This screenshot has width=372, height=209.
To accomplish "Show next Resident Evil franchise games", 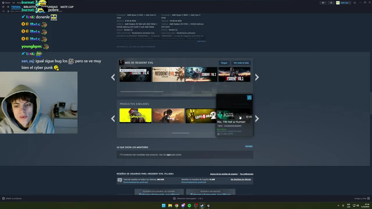I will tap(257, 77).
